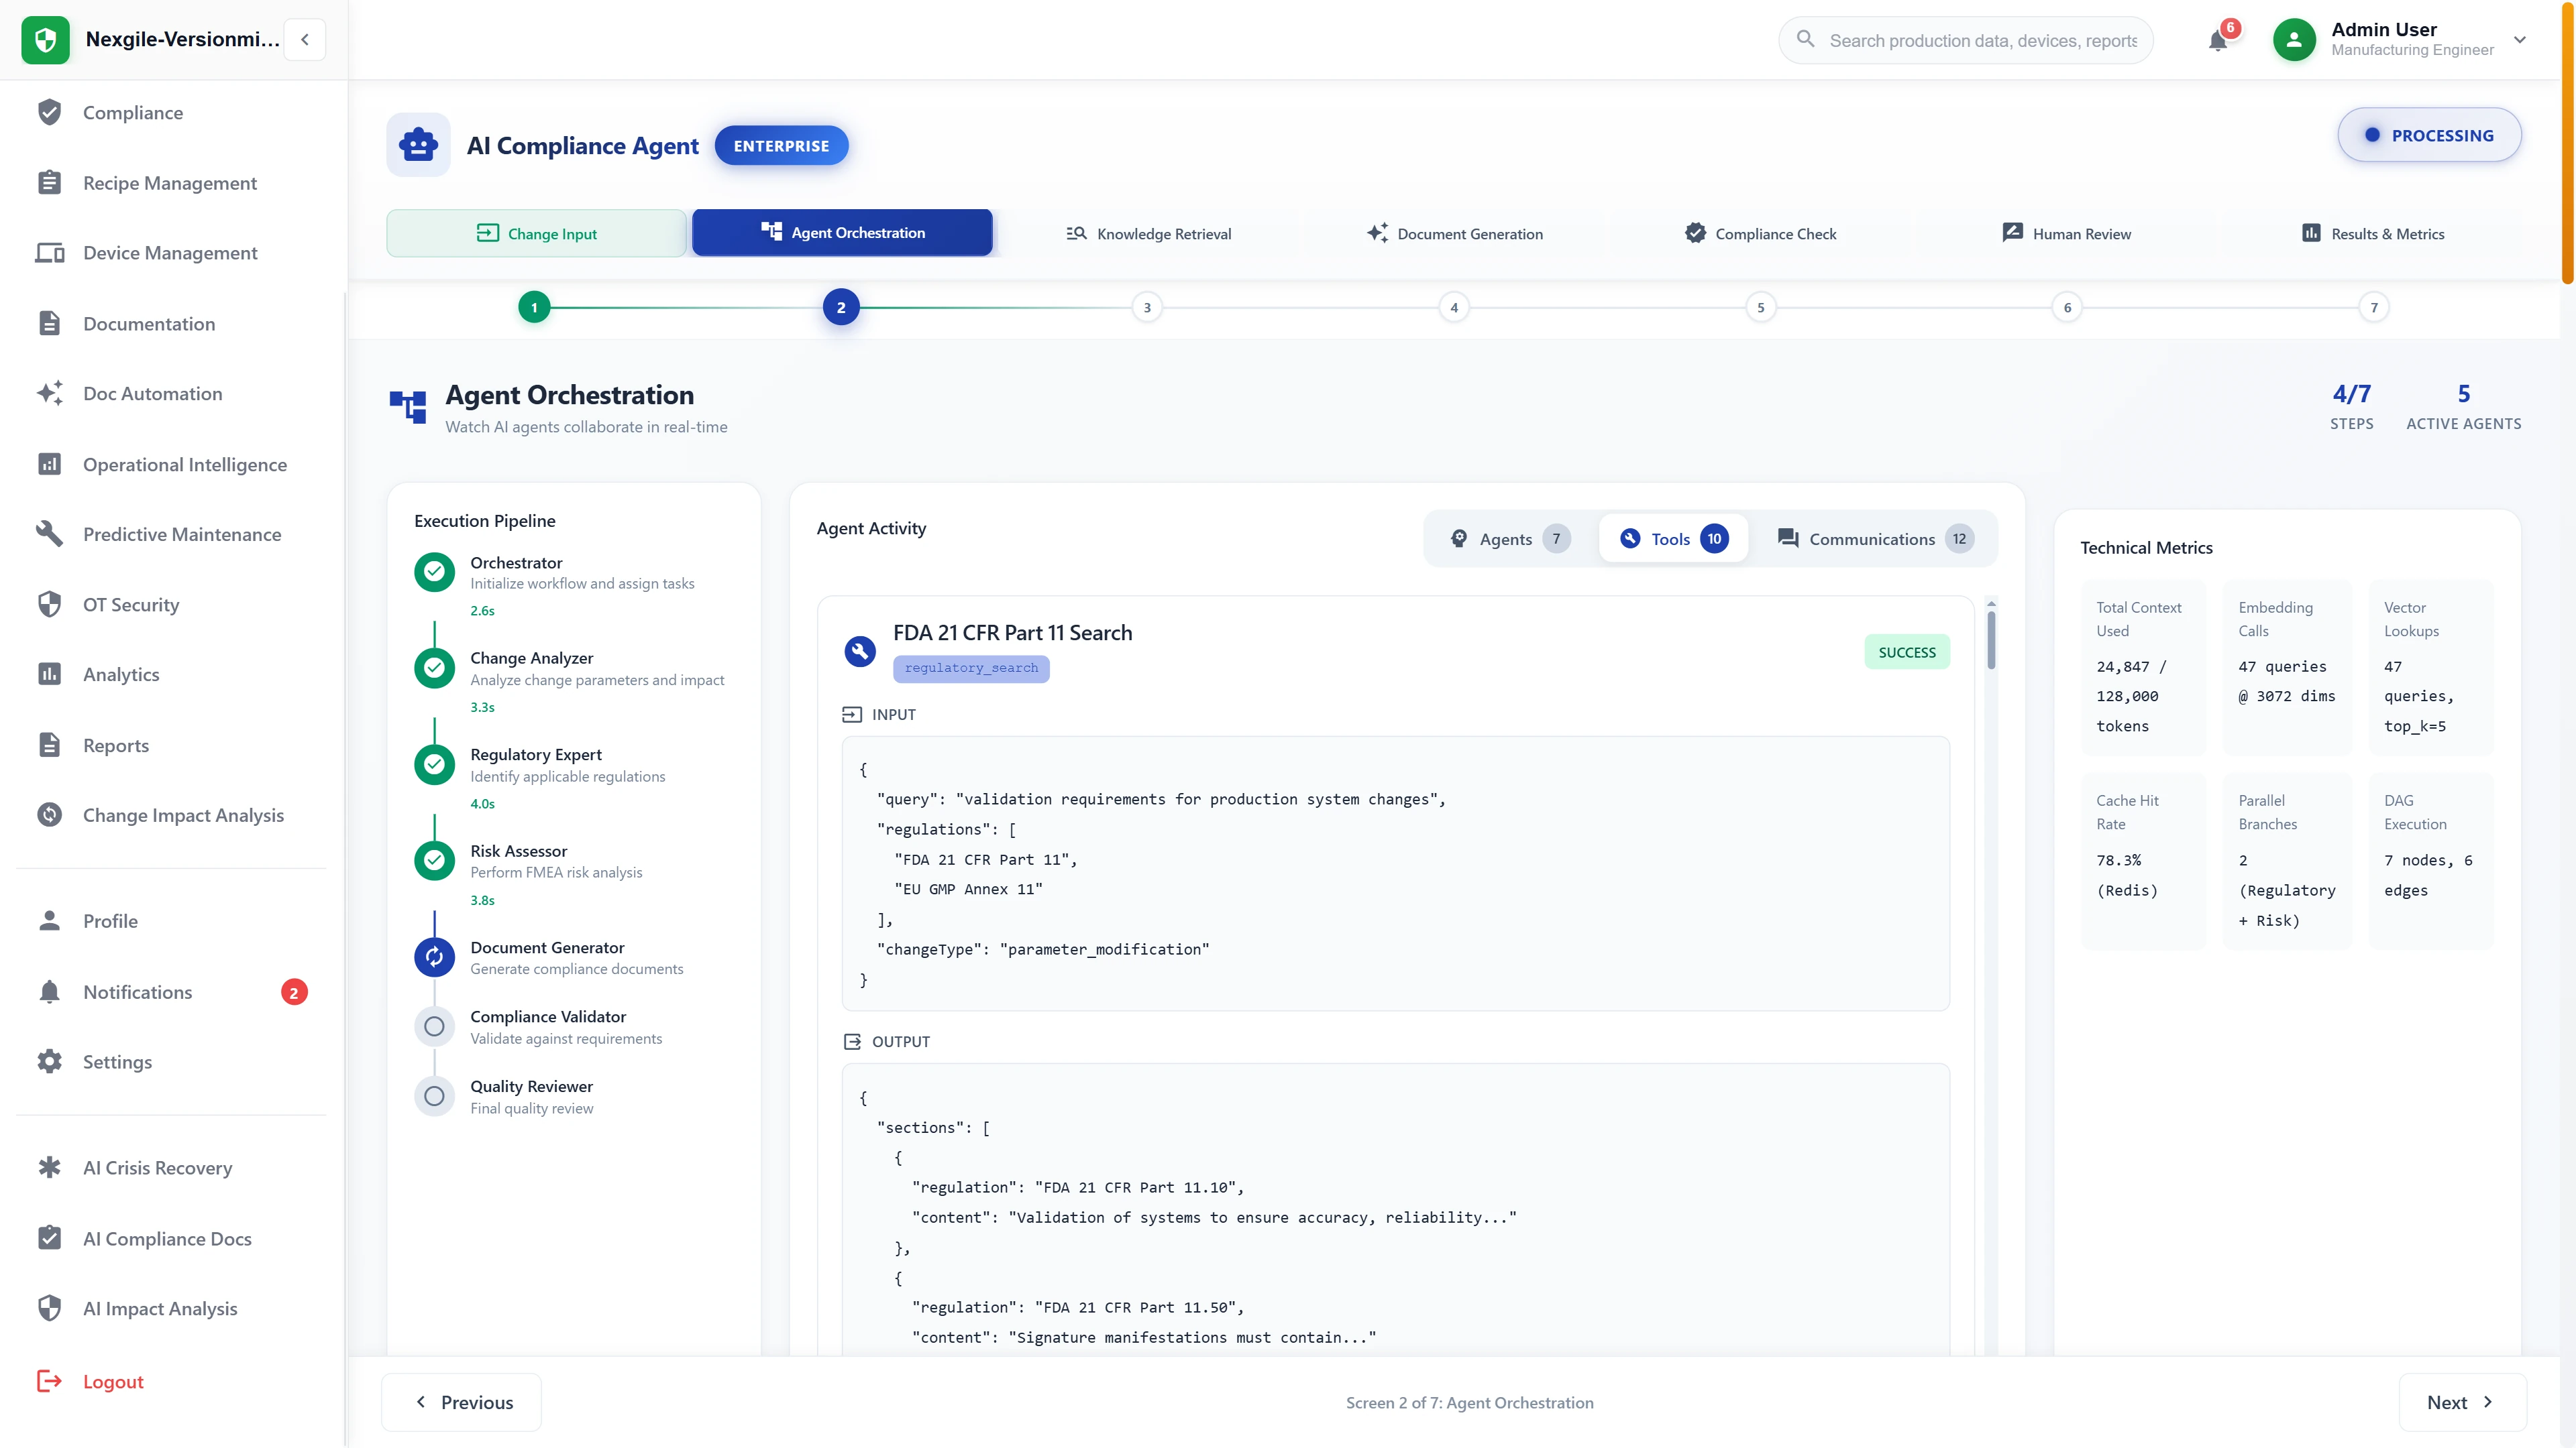The width and height of the screenshot is (2576, 1448).
Task: Toggle the Tools filter in Agent Activity
Action: click(x=1671, y=538)
